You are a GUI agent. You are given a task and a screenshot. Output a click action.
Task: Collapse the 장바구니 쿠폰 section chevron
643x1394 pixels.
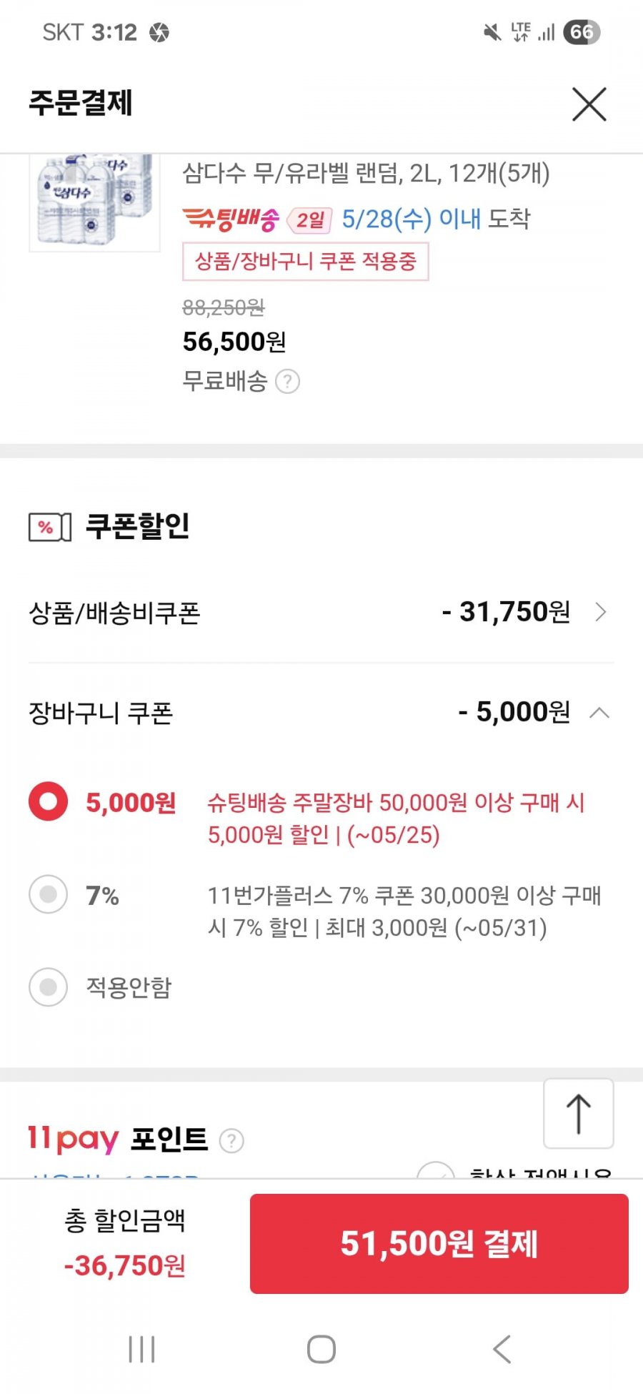(599, 713)
